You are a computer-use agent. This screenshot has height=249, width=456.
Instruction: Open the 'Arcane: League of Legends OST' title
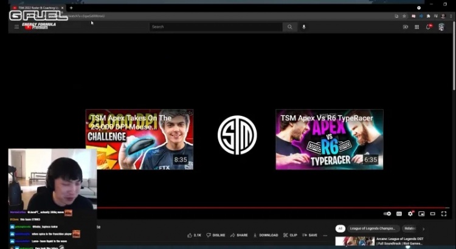click(x=400, y=241)
